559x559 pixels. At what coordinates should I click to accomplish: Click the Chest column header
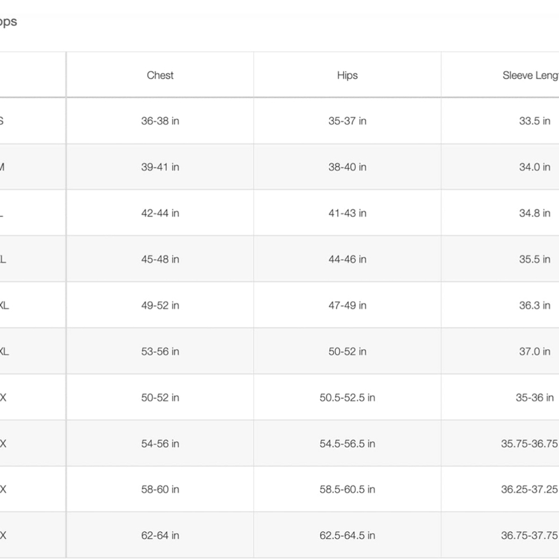pyautogui.click(x=160, y=75)
